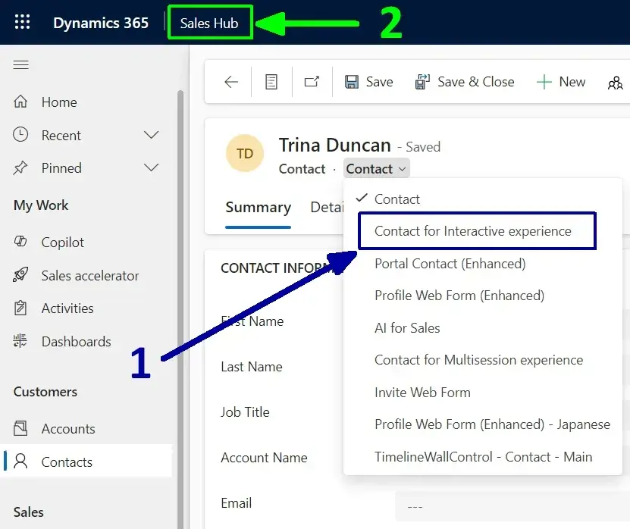Click Home in the sidebar
Screen dimensions: 630x529
(59, 102)
